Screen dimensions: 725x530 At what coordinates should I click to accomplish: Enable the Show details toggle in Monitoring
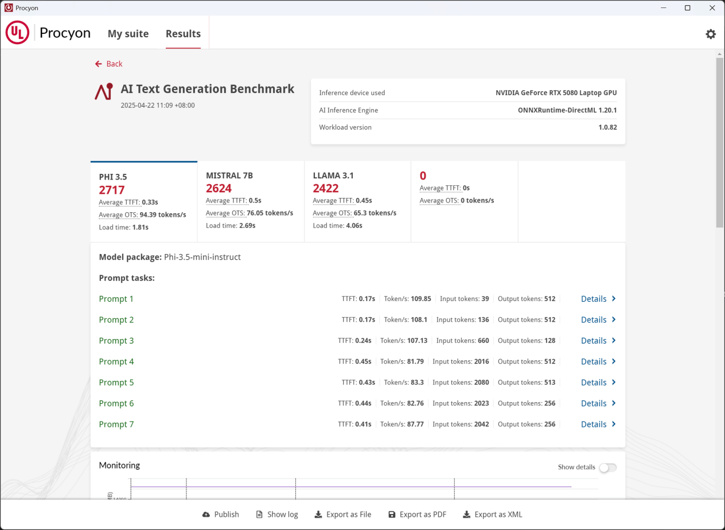coord(607,467)
